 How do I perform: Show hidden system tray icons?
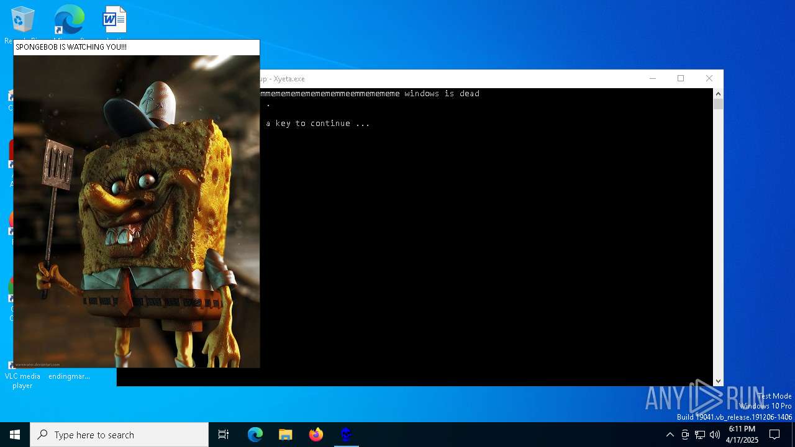[670, 435]
